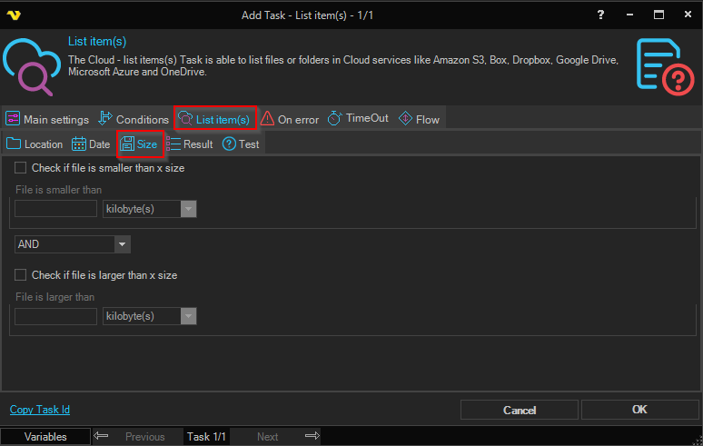Open the Location sub-tab
The width and height of the screenshot is (703, 446).
[35, 144]
